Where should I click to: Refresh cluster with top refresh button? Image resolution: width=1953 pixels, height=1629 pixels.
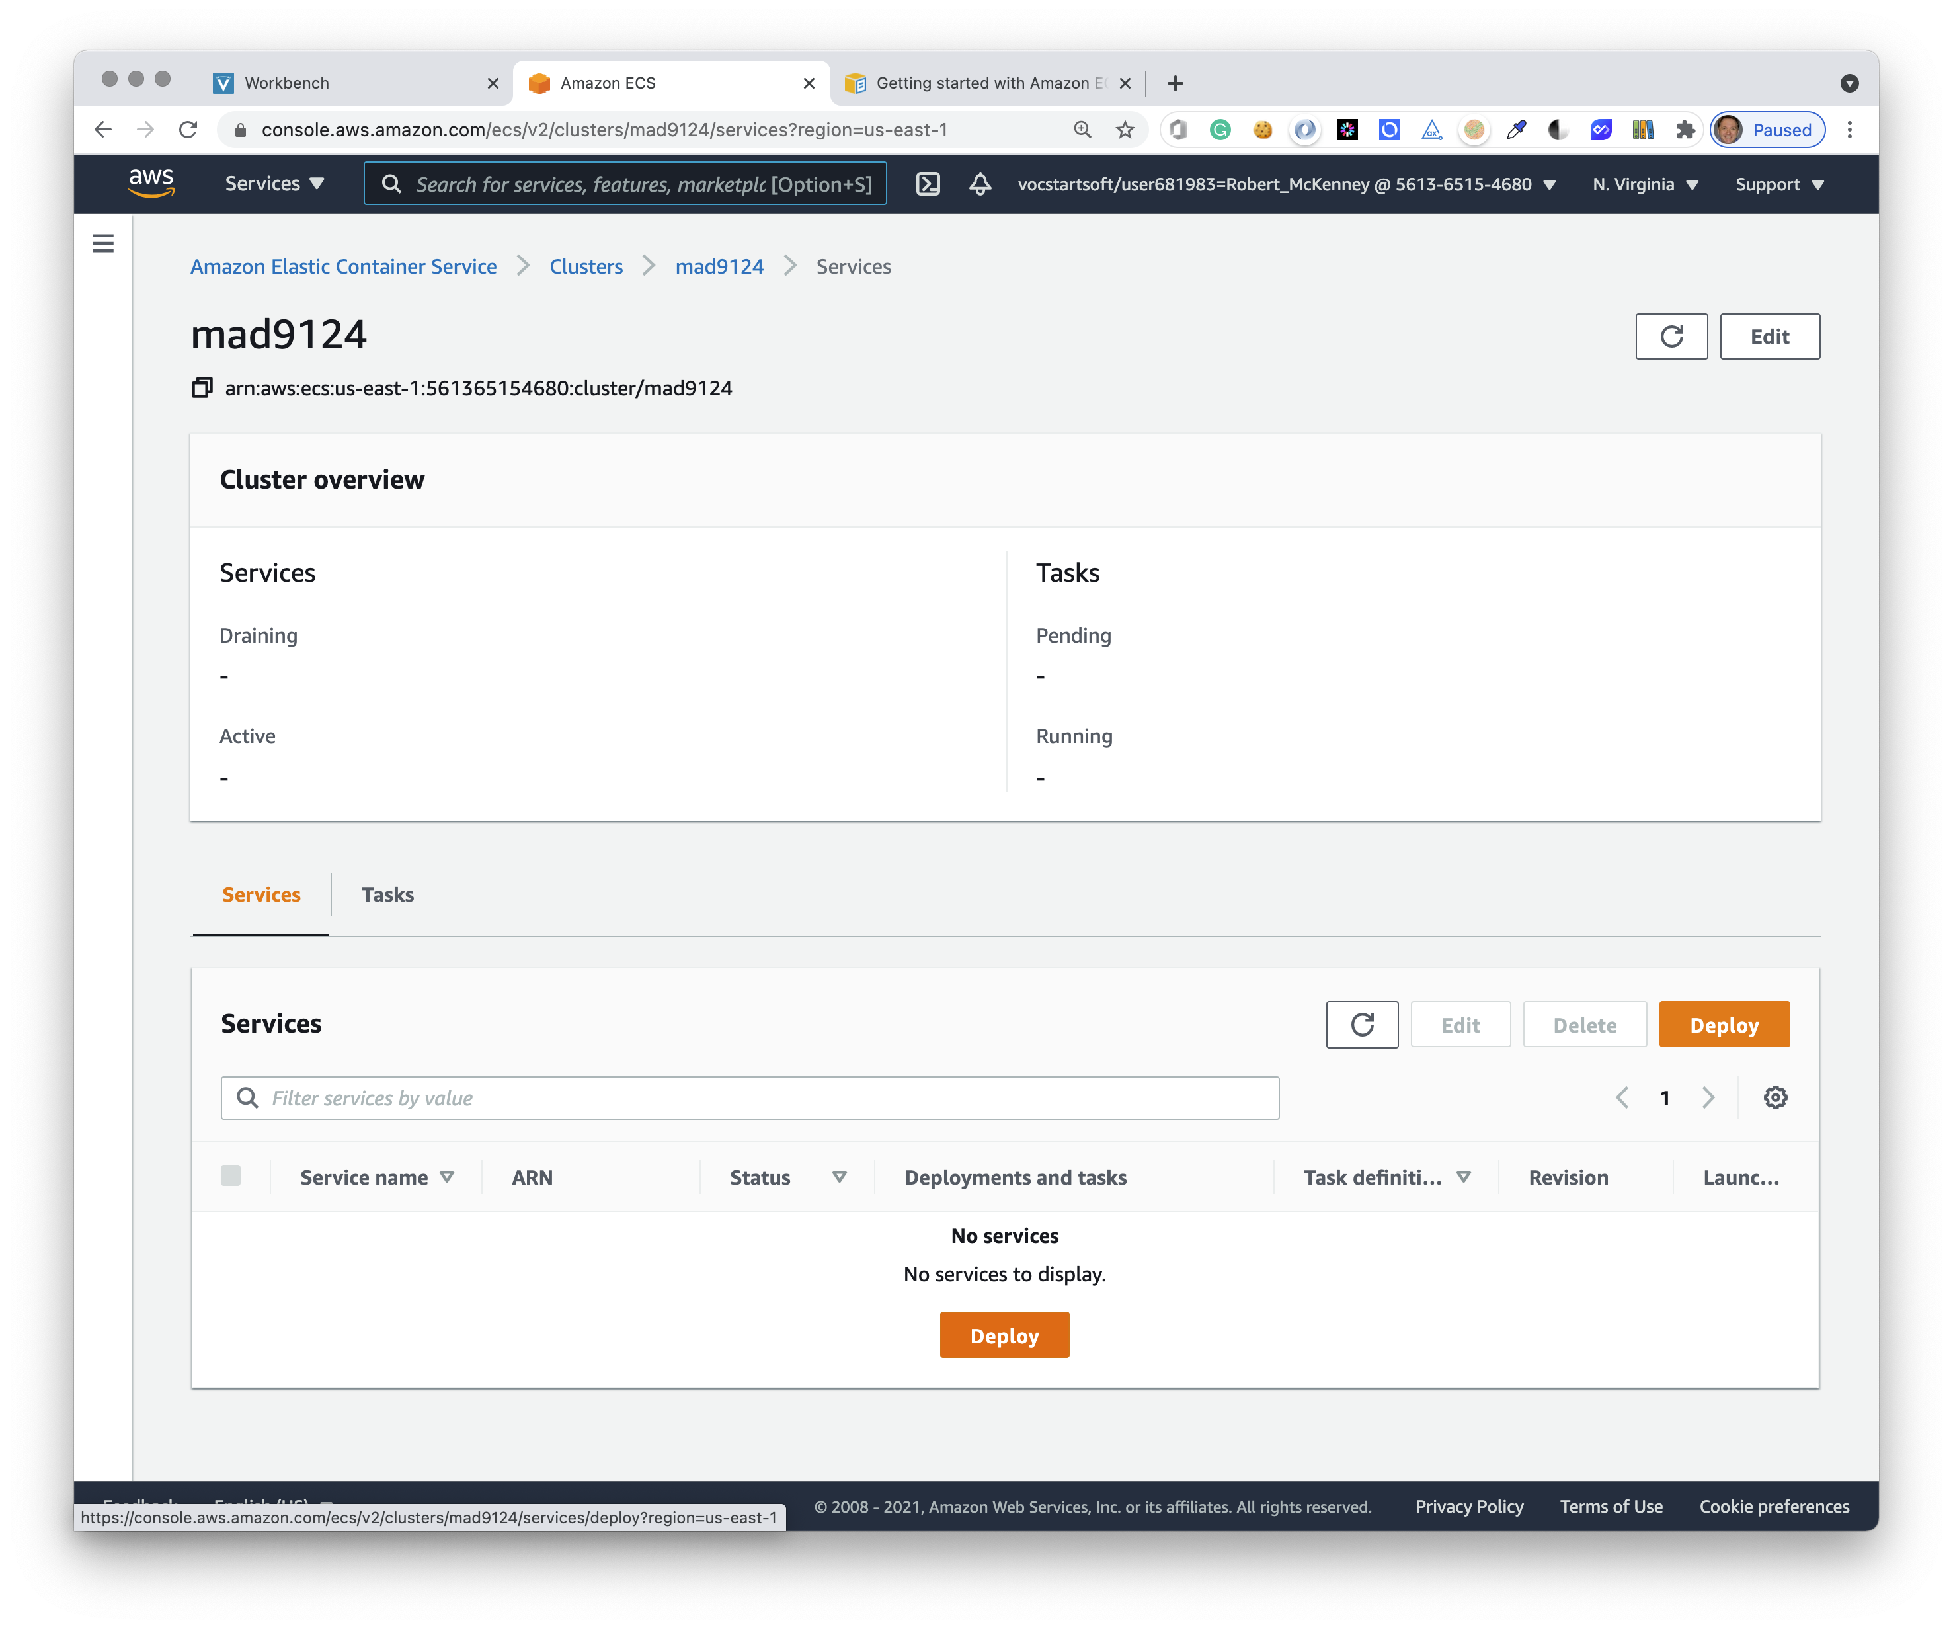click(1671, 337)
